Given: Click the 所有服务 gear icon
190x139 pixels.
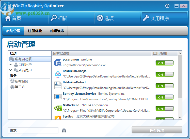Looking at the screenshot, I should [x=12, y=81].
